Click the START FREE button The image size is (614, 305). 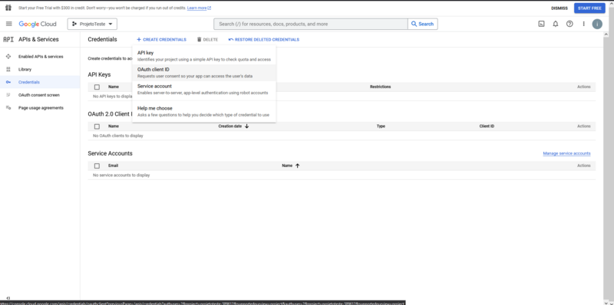click(589, 8)
